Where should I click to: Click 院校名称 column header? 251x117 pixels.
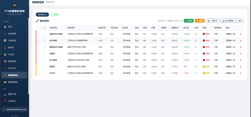click(71, 28)
